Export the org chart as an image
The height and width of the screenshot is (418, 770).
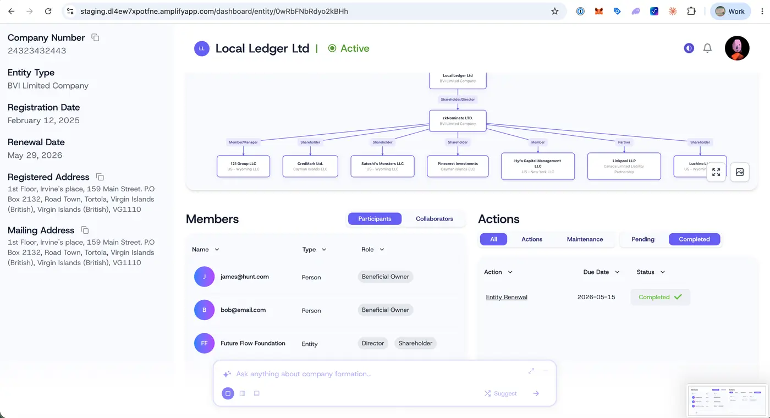click(740, 172)
